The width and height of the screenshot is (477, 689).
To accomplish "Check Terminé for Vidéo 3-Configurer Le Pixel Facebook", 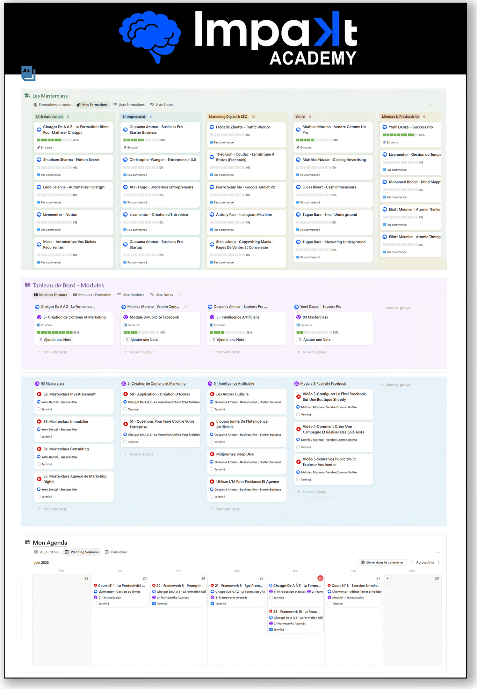I will [298, 414].
